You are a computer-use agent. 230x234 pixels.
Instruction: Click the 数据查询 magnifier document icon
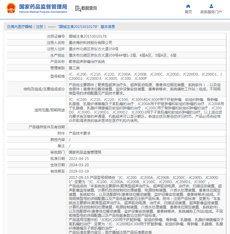pyautogui.click(x=78, y=8)
